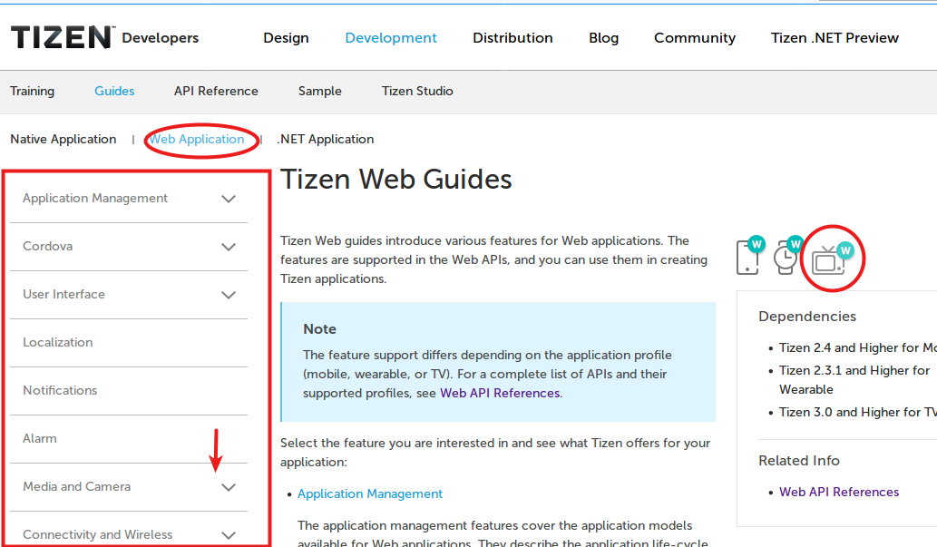This screenshot has width=937, height=547.
Task: Click the Tizen Developers logo
Action: pyautogui.click(x=104, y=37)
